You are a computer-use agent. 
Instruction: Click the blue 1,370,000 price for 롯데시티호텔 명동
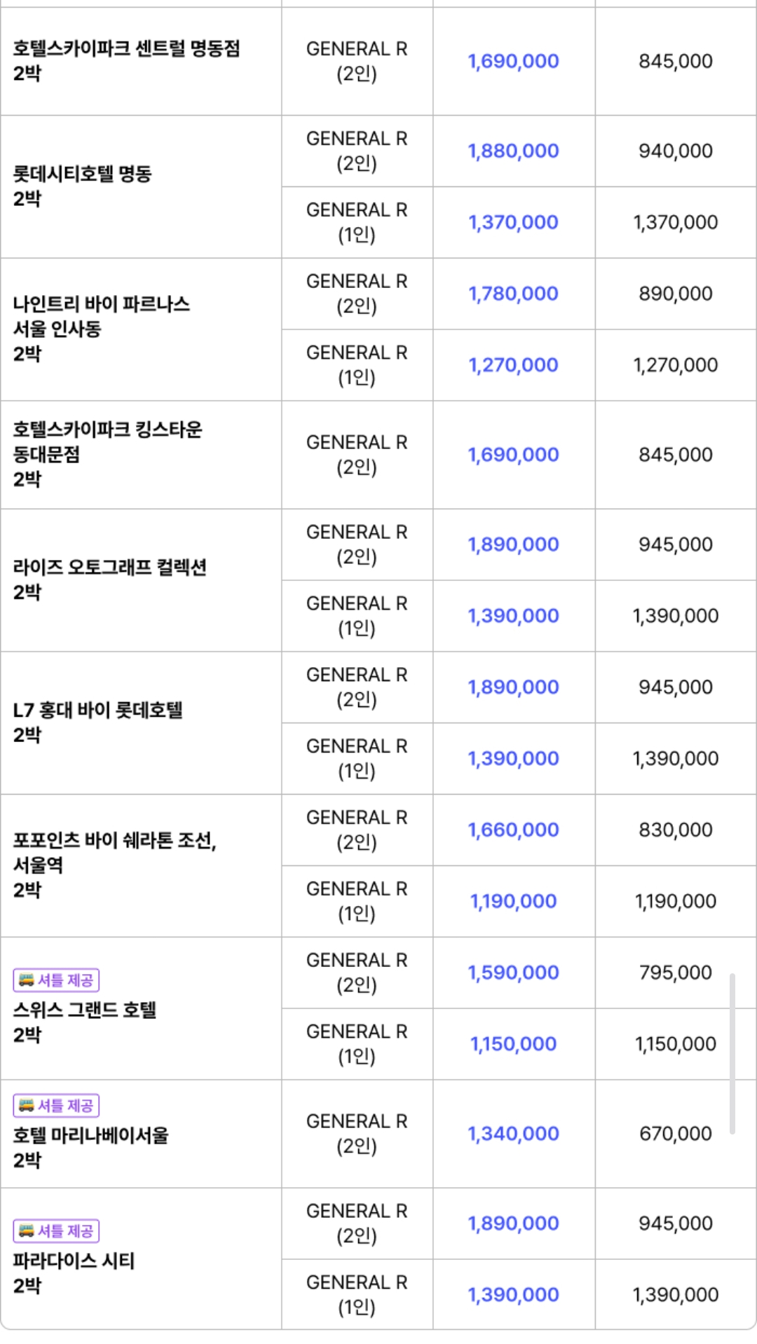coord(513,223)
